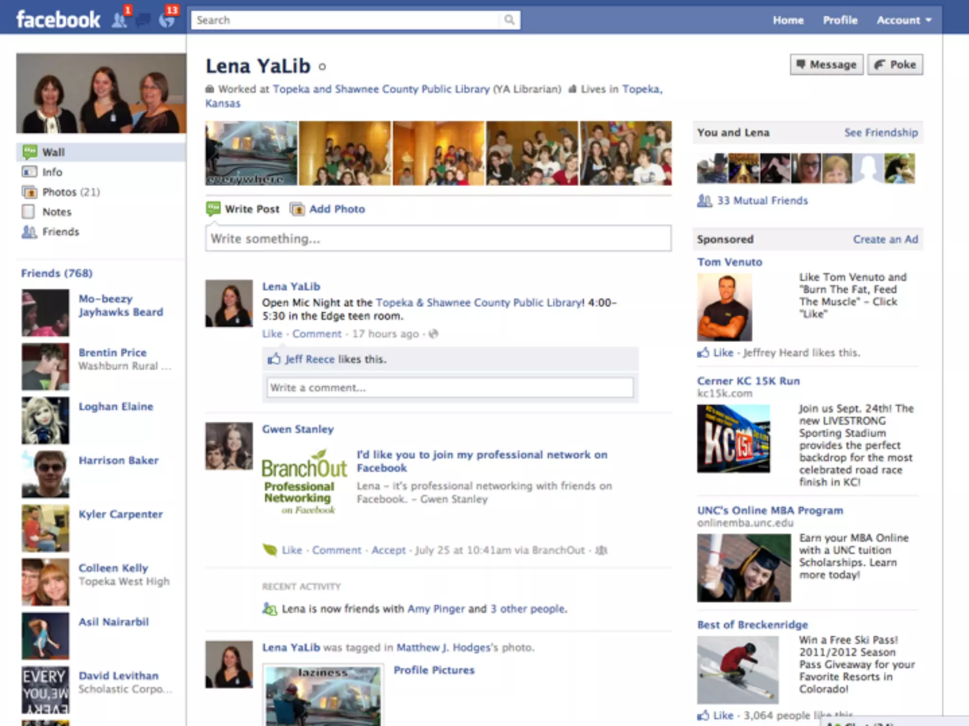Click the mutual friends icon
The width and height of the screenshot is (969, 726).
tap(705, 201)
